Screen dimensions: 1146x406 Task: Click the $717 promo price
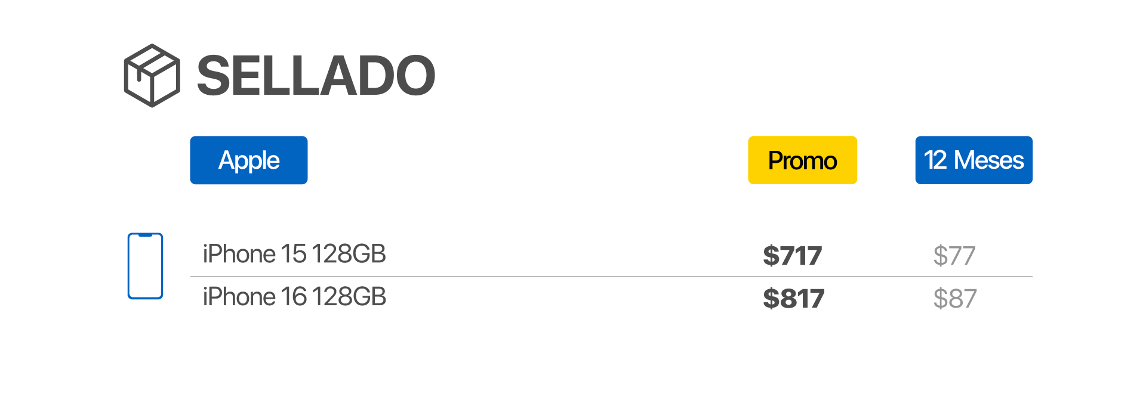[x=792, y=256]
